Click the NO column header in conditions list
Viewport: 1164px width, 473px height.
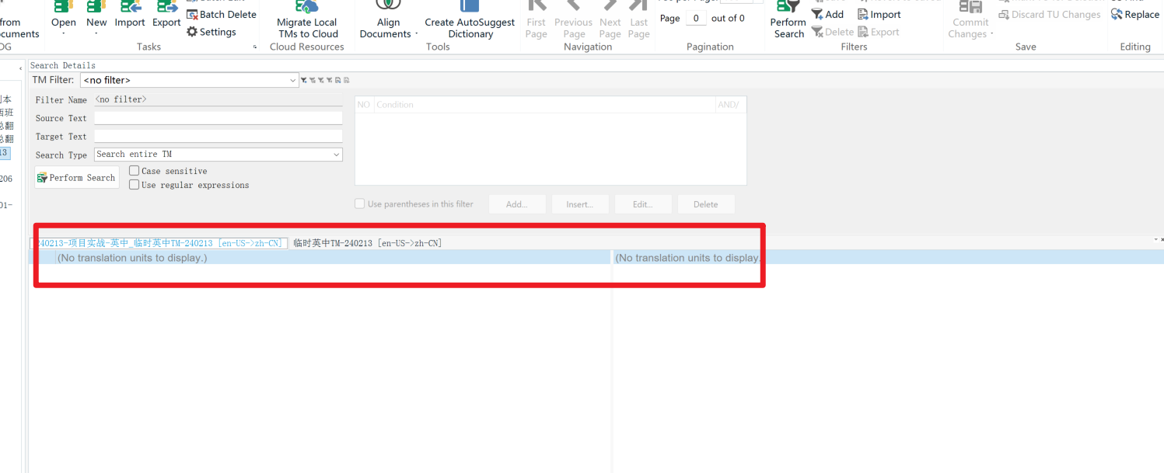point(364,105)
